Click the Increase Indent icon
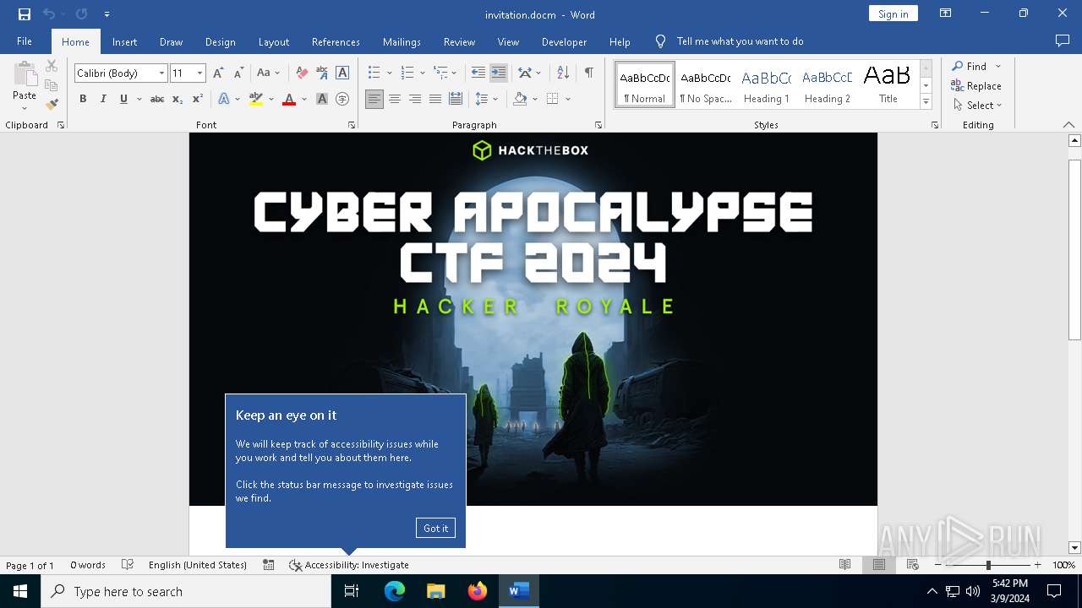The height and width of the screenshot is (608, 1082). (499, 73)
